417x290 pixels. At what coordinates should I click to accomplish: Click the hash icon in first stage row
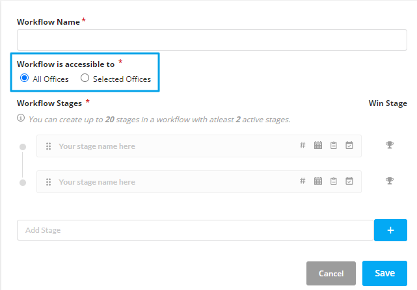click(303, 145)
